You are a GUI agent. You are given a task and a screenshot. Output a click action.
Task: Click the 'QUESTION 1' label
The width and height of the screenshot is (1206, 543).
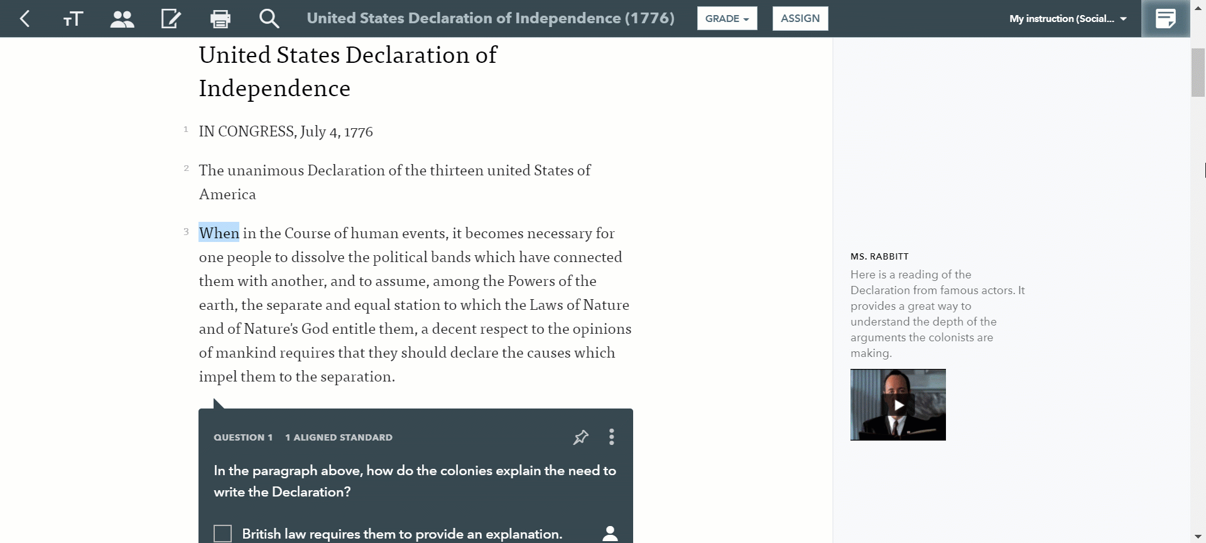tap(243, 437)
